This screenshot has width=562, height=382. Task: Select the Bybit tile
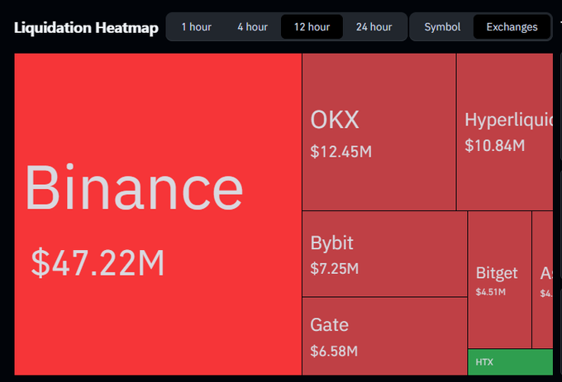(384, 253)
